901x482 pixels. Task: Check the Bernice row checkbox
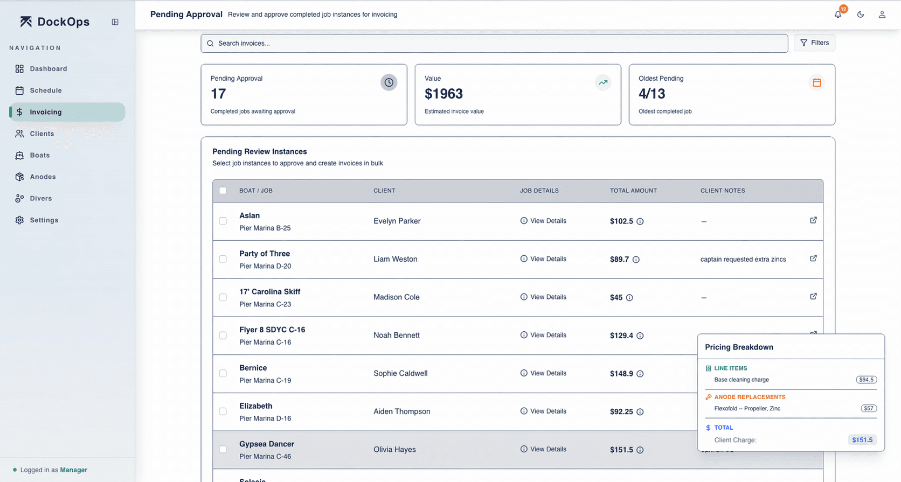tap(223, 373)
